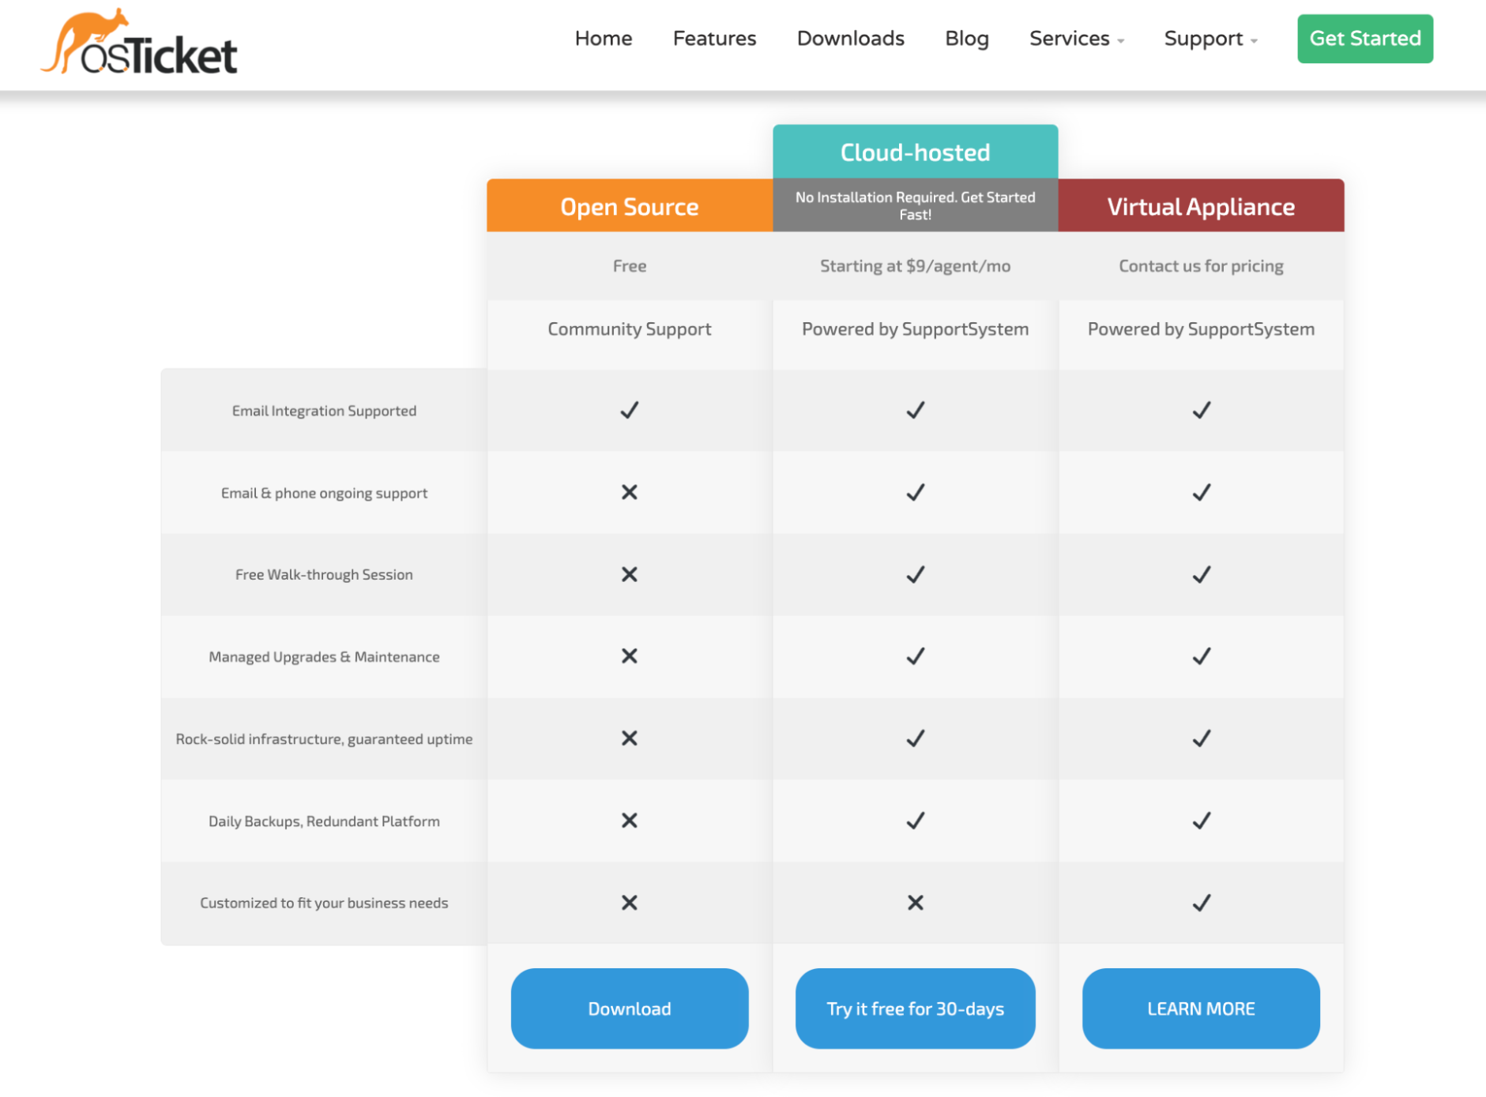Click Cloud-hosted checkmark for Managed Upgrades & Maintenance
Viewport: 1486px width, 1097px height.
point(916,656)
